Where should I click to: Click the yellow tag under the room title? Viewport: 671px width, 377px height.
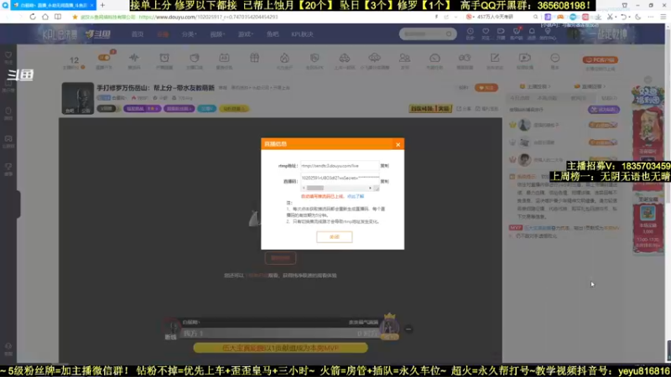(233, 109)
